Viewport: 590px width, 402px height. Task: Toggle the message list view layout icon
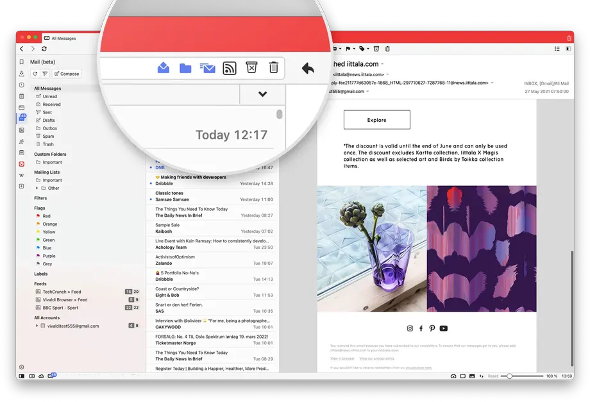(x=557, y=49)
